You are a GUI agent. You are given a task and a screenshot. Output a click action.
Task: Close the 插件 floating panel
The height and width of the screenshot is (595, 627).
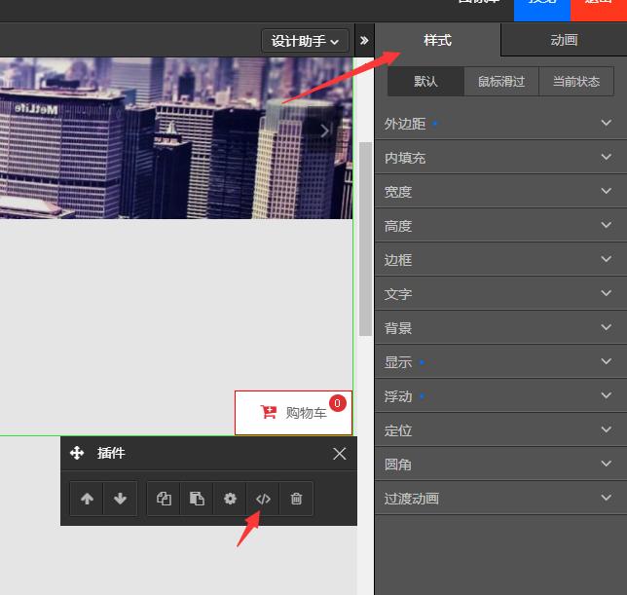(339, 453)
